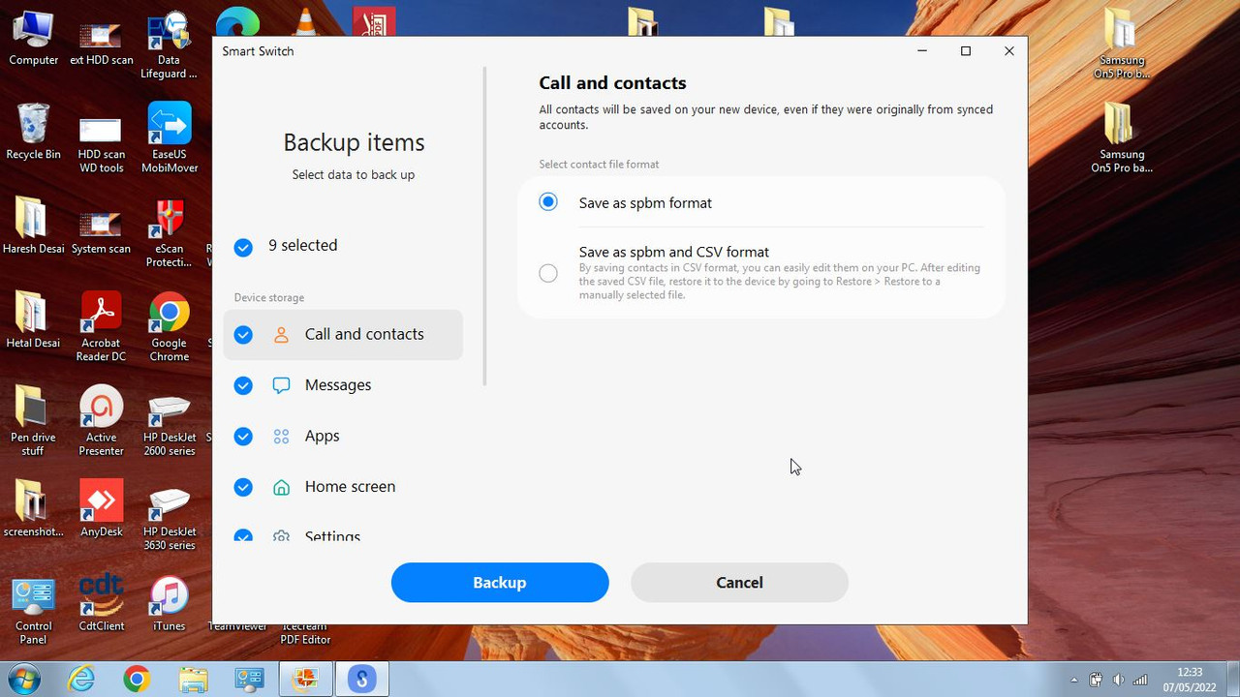
Task: Open EaseUS MobiMover desktop icon
Action: (x=170, y=138)
